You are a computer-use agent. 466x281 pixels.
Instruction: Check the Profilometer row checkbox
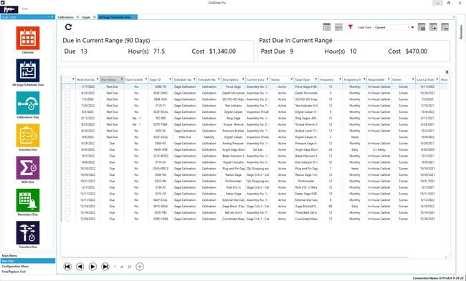[x=67, y=181]
